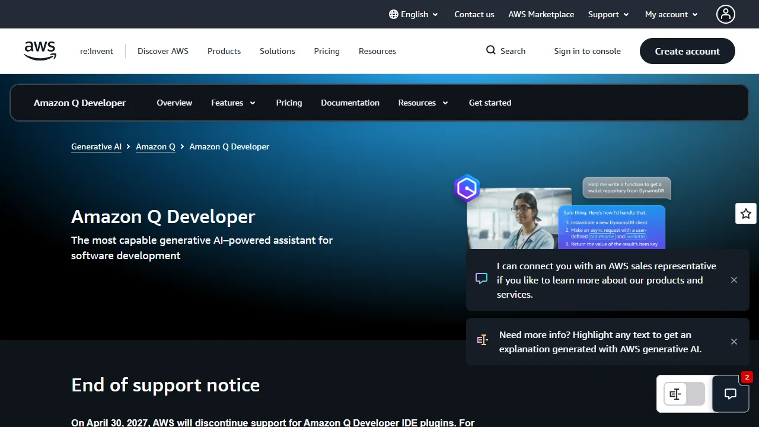
Task: Expand the My account dropdown
Action: point(672,14)
